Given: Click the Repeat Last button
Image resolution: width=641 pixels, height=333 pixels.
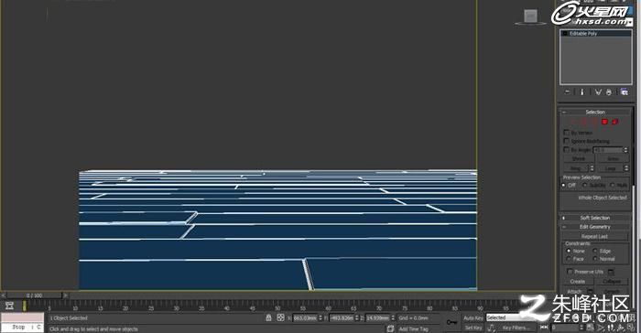Looking at the screenshot, I should [595, 237].
